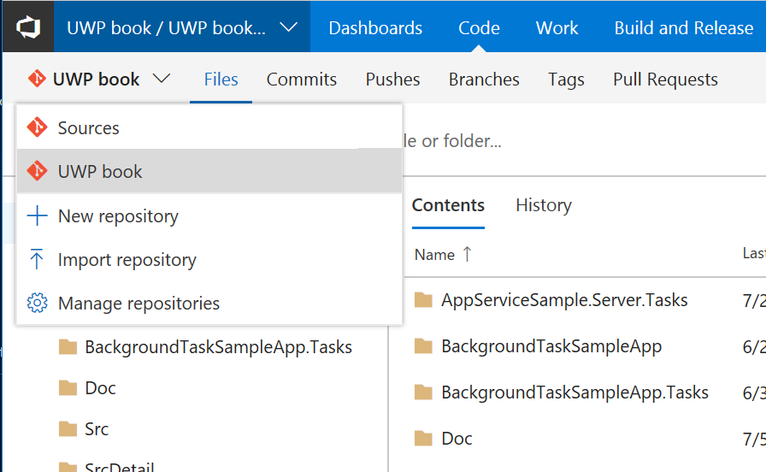Click the Visual Studio Team Services logo icon
Image resolution: width=766 pixels, height=472 pixels.
point(27,27)
